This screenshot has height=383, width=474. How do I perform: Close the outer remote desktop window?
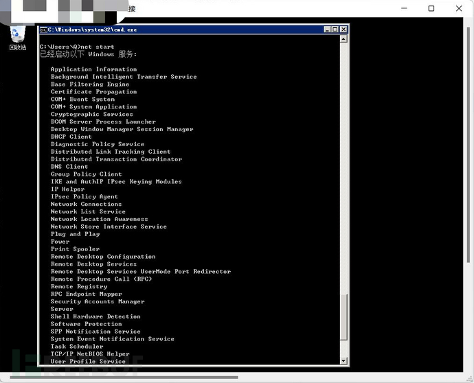tap(459, 8)
